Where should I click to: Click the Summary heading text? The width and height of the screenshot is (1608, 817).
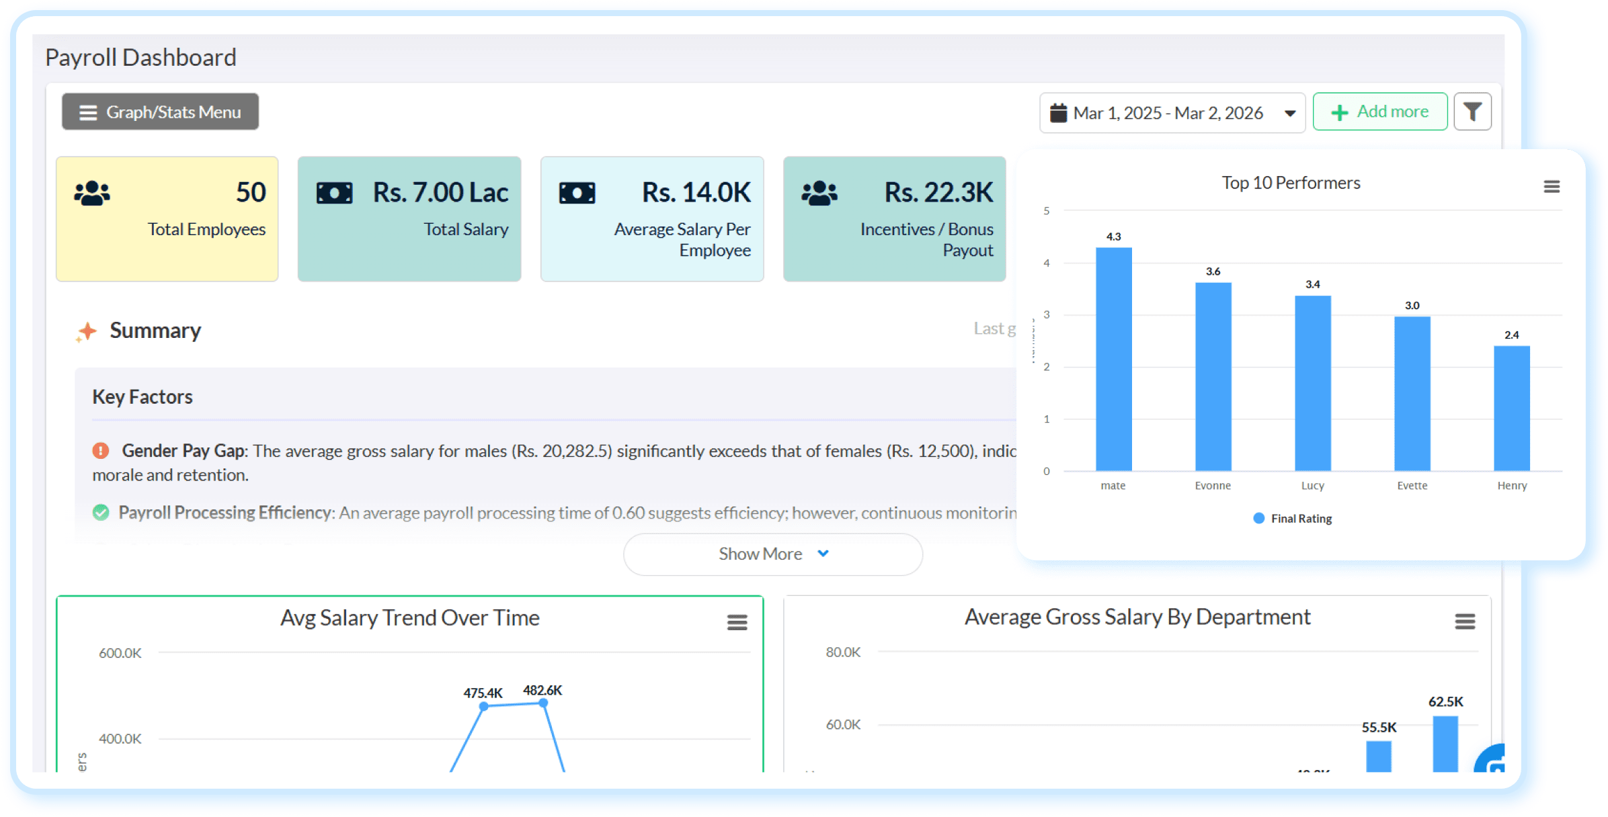coord(155,331)
